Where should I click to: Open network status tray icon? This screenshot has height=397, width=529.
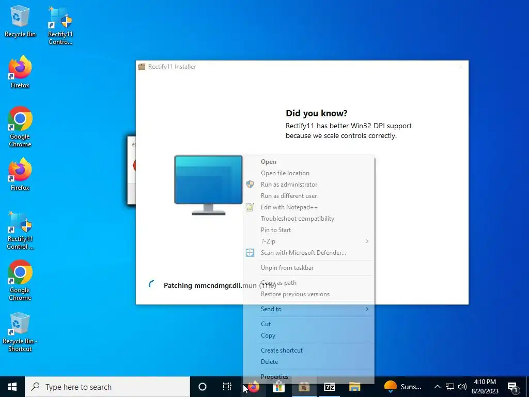pos(450,387)
